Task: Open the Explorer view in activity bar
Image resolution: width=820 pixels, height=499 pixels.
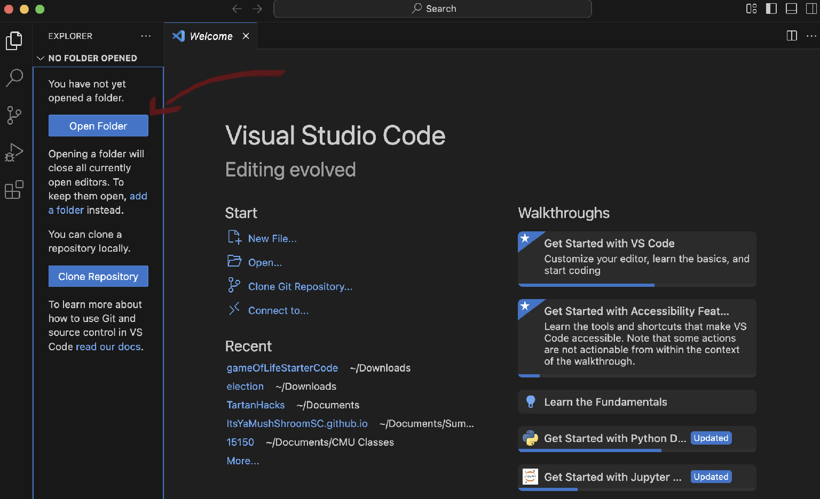Action: coord(14,41)
